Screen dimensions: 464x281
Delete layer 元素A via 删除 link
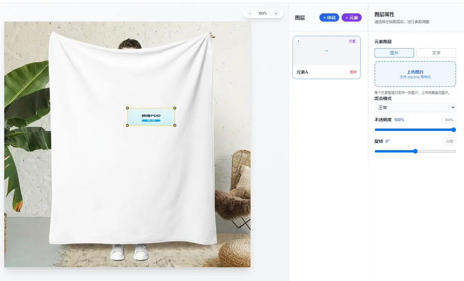[x=353, y=72]
